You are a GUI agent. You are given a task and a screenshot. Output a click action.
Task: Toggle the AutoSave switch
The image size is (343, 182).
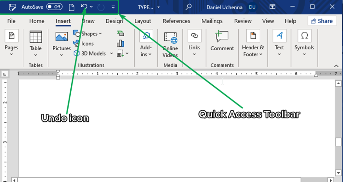pyautogui.click(x=54, y=7)
